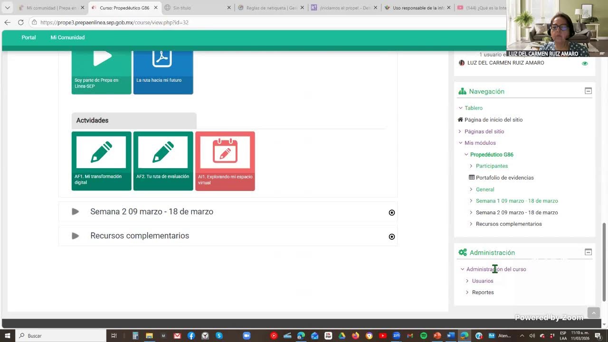Open Mi Comunidad in the green menu bar
608x342 pixels.
67,38
